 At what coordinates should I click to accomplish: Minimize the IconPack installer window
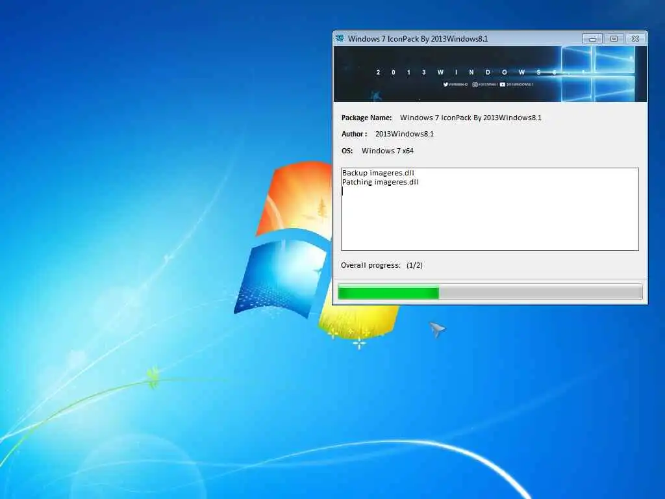(592, 39)
